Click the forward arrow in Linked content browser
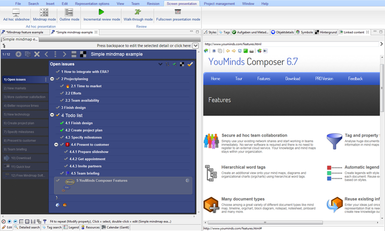Image resolution: width=385 pixels, height=231 pixels. click(233, 51)
